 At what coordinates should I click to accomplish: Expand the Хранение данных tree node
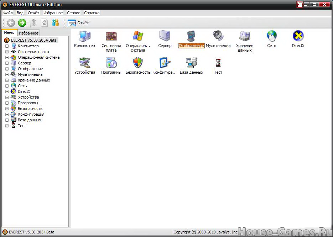[7, 80]
